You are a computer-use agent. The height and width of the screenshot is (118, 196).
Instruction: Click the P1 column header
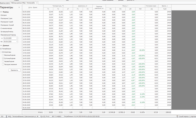[x=78, y=9]
